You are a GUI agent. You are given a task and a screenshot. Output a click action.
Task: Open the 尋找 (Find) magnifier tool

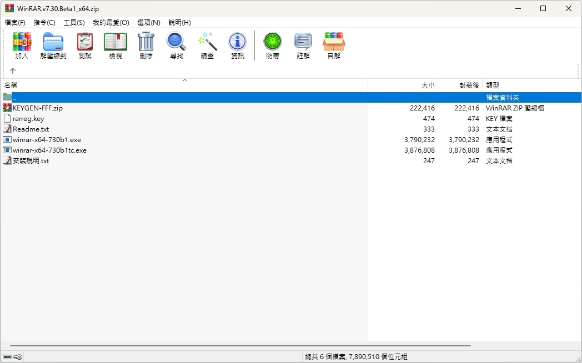point(176,46)
